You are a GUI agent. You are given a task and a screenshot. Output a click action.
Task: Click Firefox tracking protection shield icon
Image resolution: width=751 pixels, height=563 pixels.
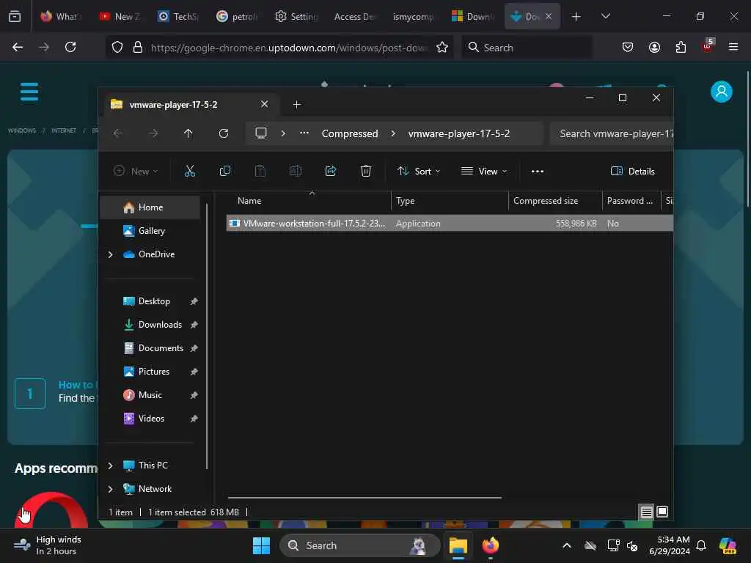click(117, 47)
